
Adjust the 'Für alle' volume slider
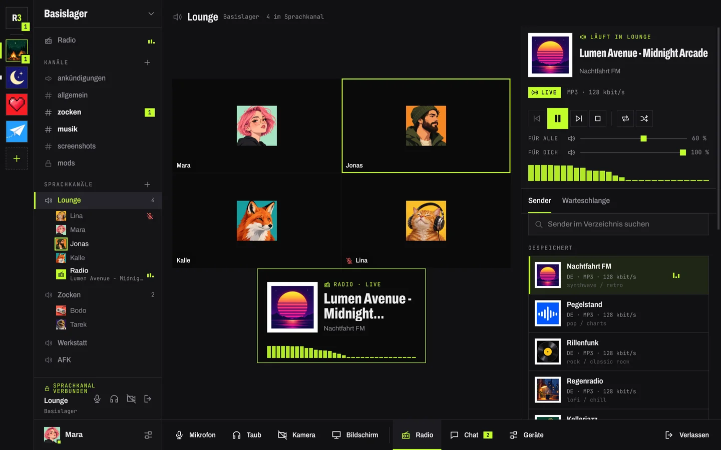[633, 138]
